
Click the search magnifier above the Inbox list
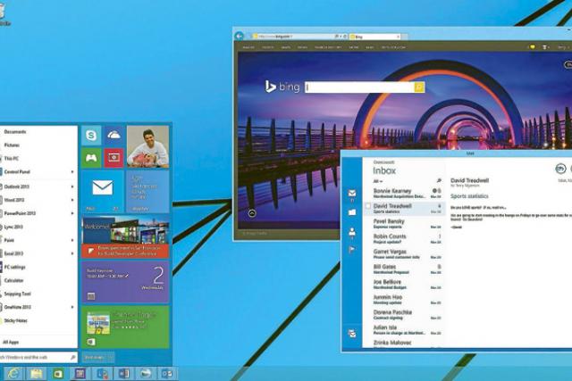pyautogui.click(x=439, y=180)
